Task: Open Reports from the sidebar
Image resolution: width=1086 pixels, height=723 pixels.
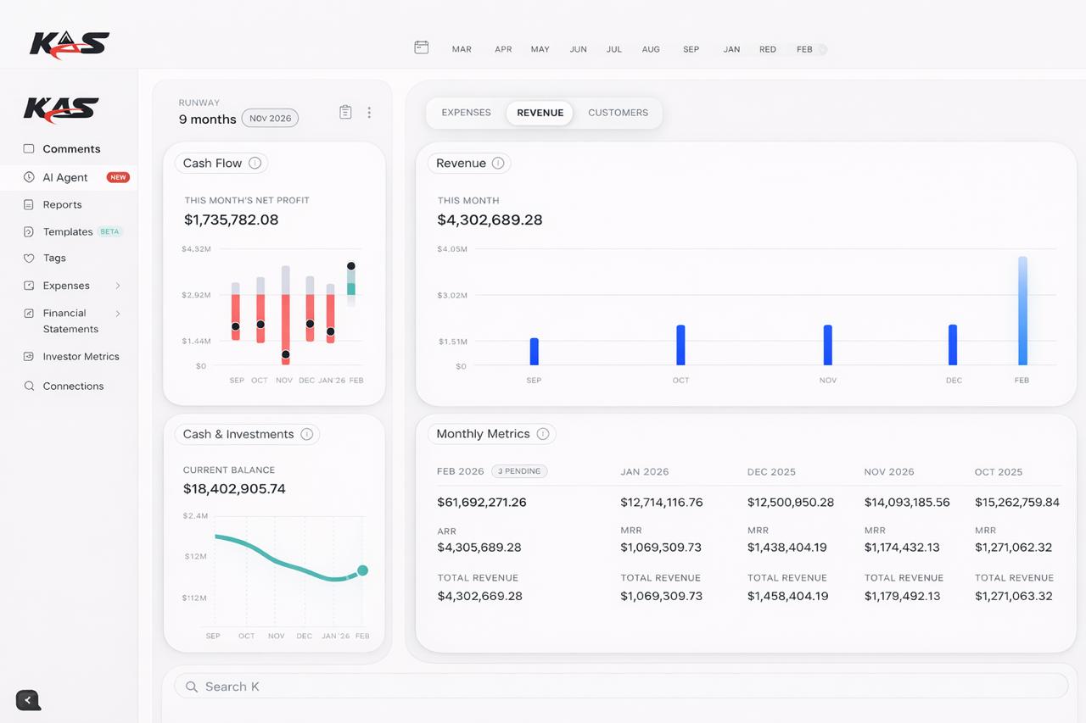Action: point(61,204)
